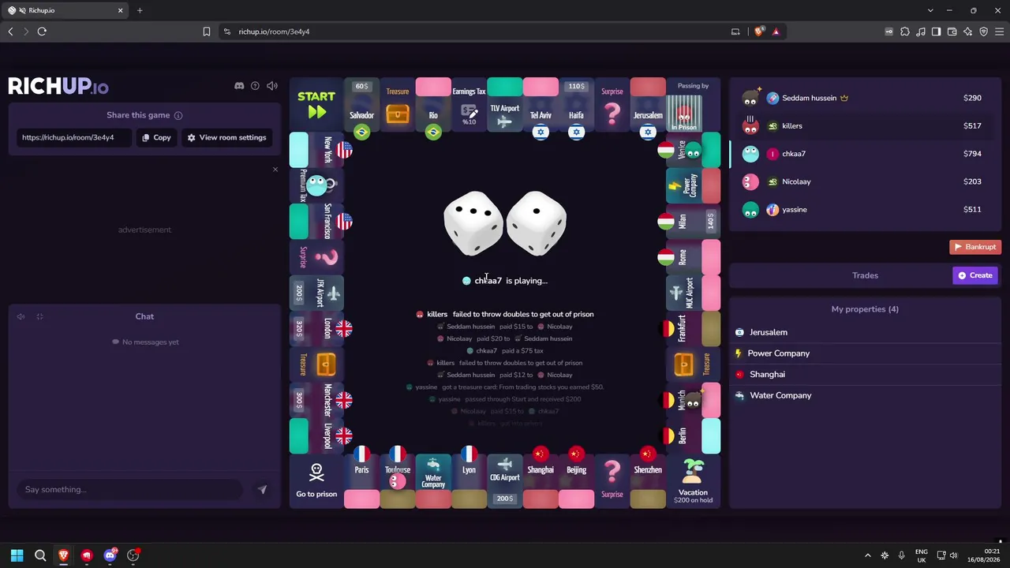Copy the room link
The height and width of the screenshot is (568, 1010).
(x=156, y=137)
